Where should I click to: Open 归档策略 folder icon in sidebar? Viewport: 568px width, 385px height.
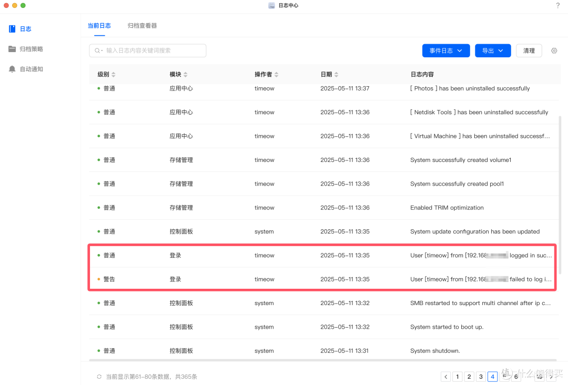coord(12,49)
